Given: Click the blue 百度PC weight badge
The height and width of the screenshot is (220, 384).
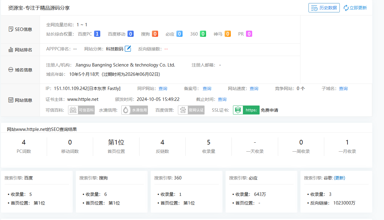Looking at the screenshot, I should (x=97, y=34).
